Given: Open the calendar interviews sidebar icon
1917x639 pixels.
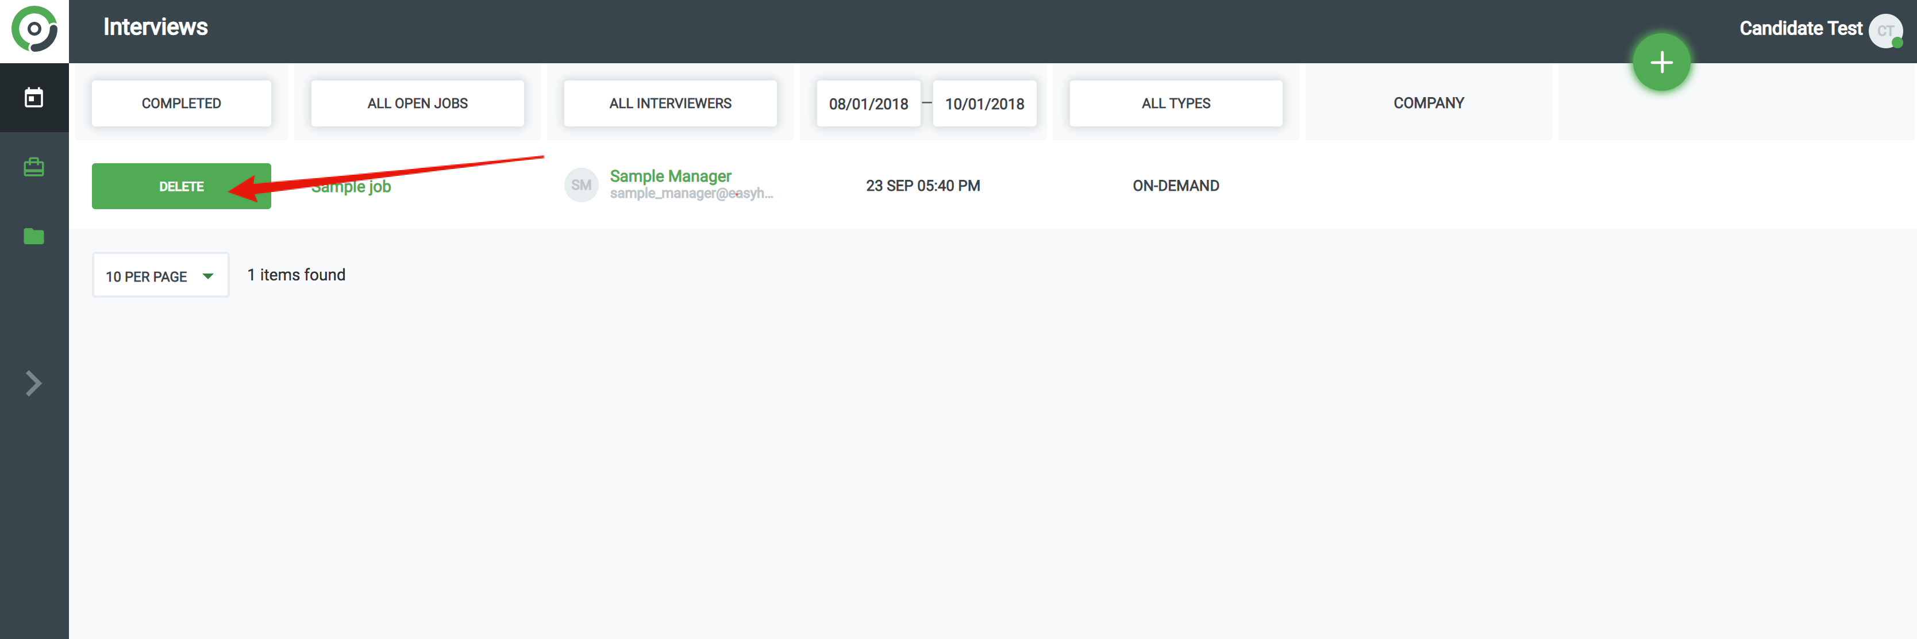Looking at the screenshot, I should [34, 98].
